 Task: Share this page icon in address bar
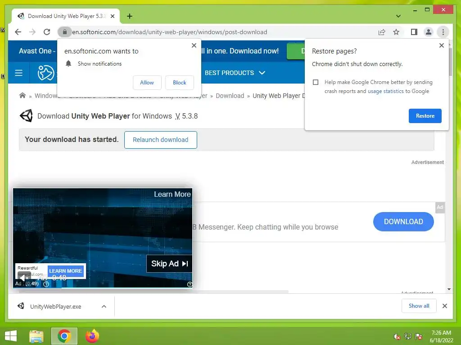[x=382, y=32]
